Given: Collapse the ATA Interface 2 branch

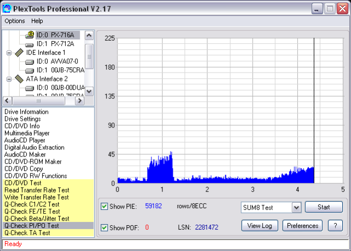Looking at the screenshot, I should coord(9,79).
